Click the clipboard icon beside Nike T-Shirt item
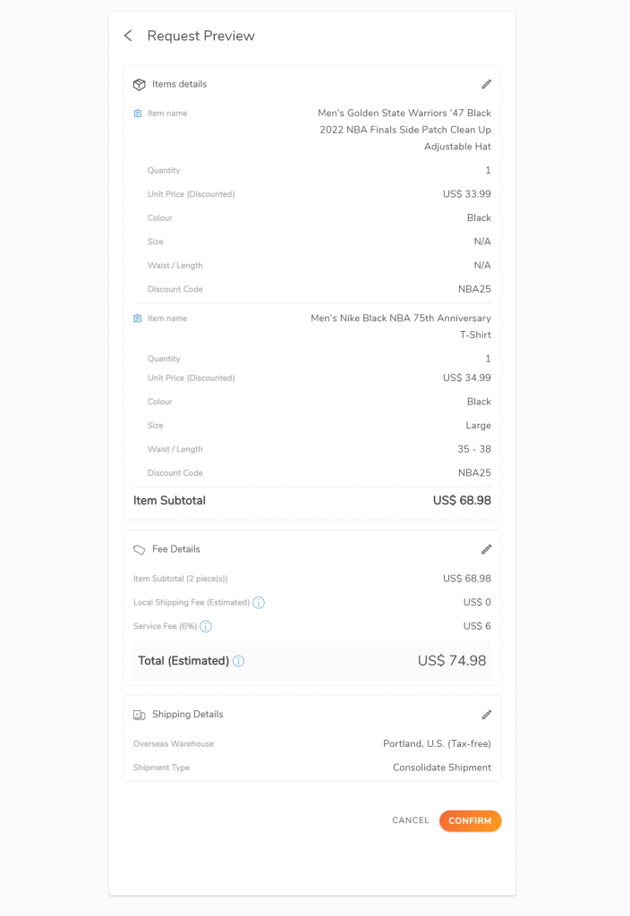This screenshot has width=630, height=916. click(x=137, y=318)
